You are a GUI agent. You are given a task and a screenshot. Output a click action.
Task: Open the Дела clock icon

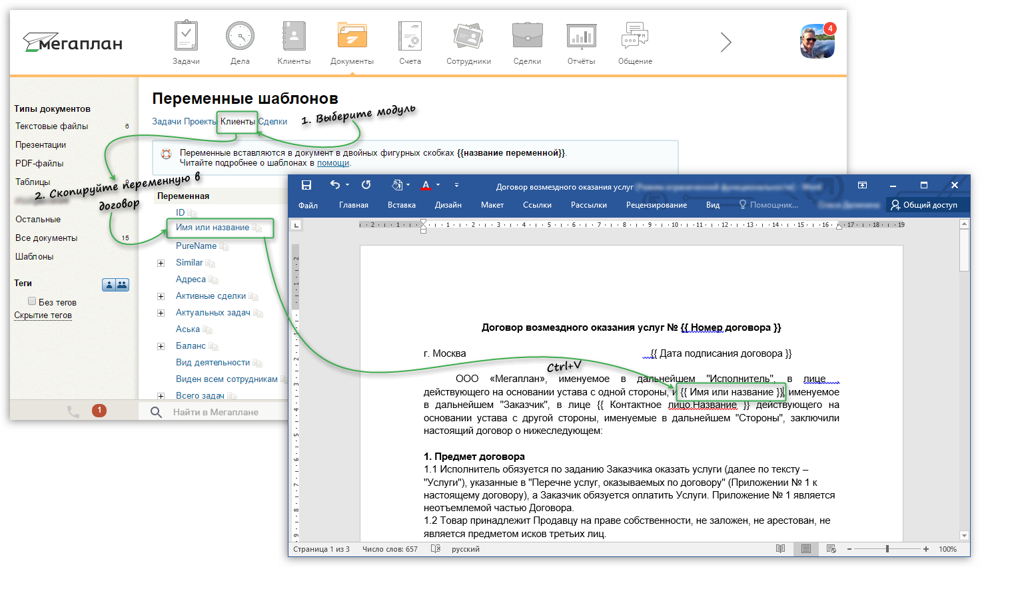[x=240, y=36]
